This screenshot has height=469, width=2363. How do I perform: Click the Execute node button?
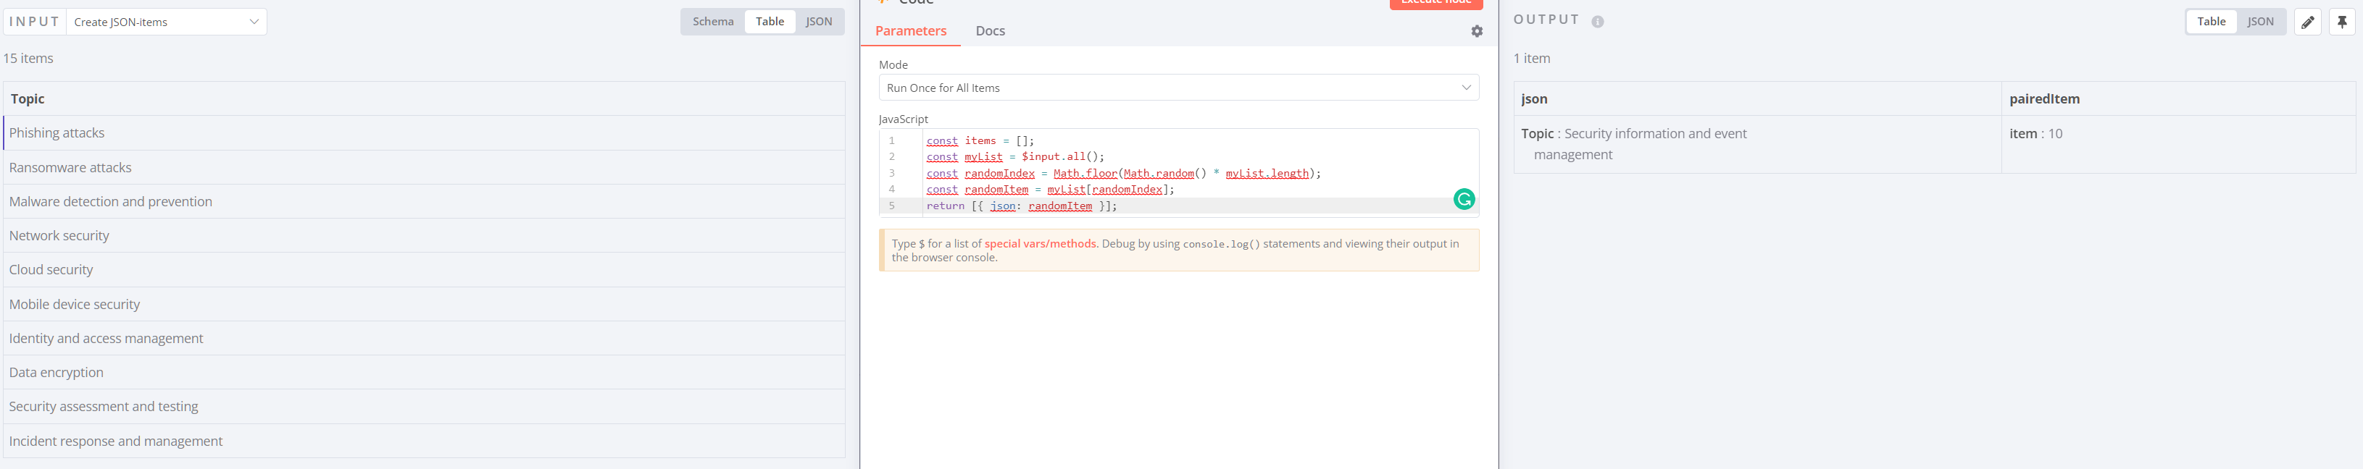[x=1435, y=4]
